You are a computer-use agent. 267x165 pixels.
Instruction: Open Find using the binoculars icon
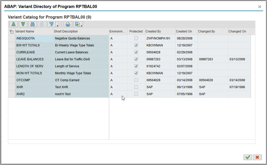[x=32, y=24]
